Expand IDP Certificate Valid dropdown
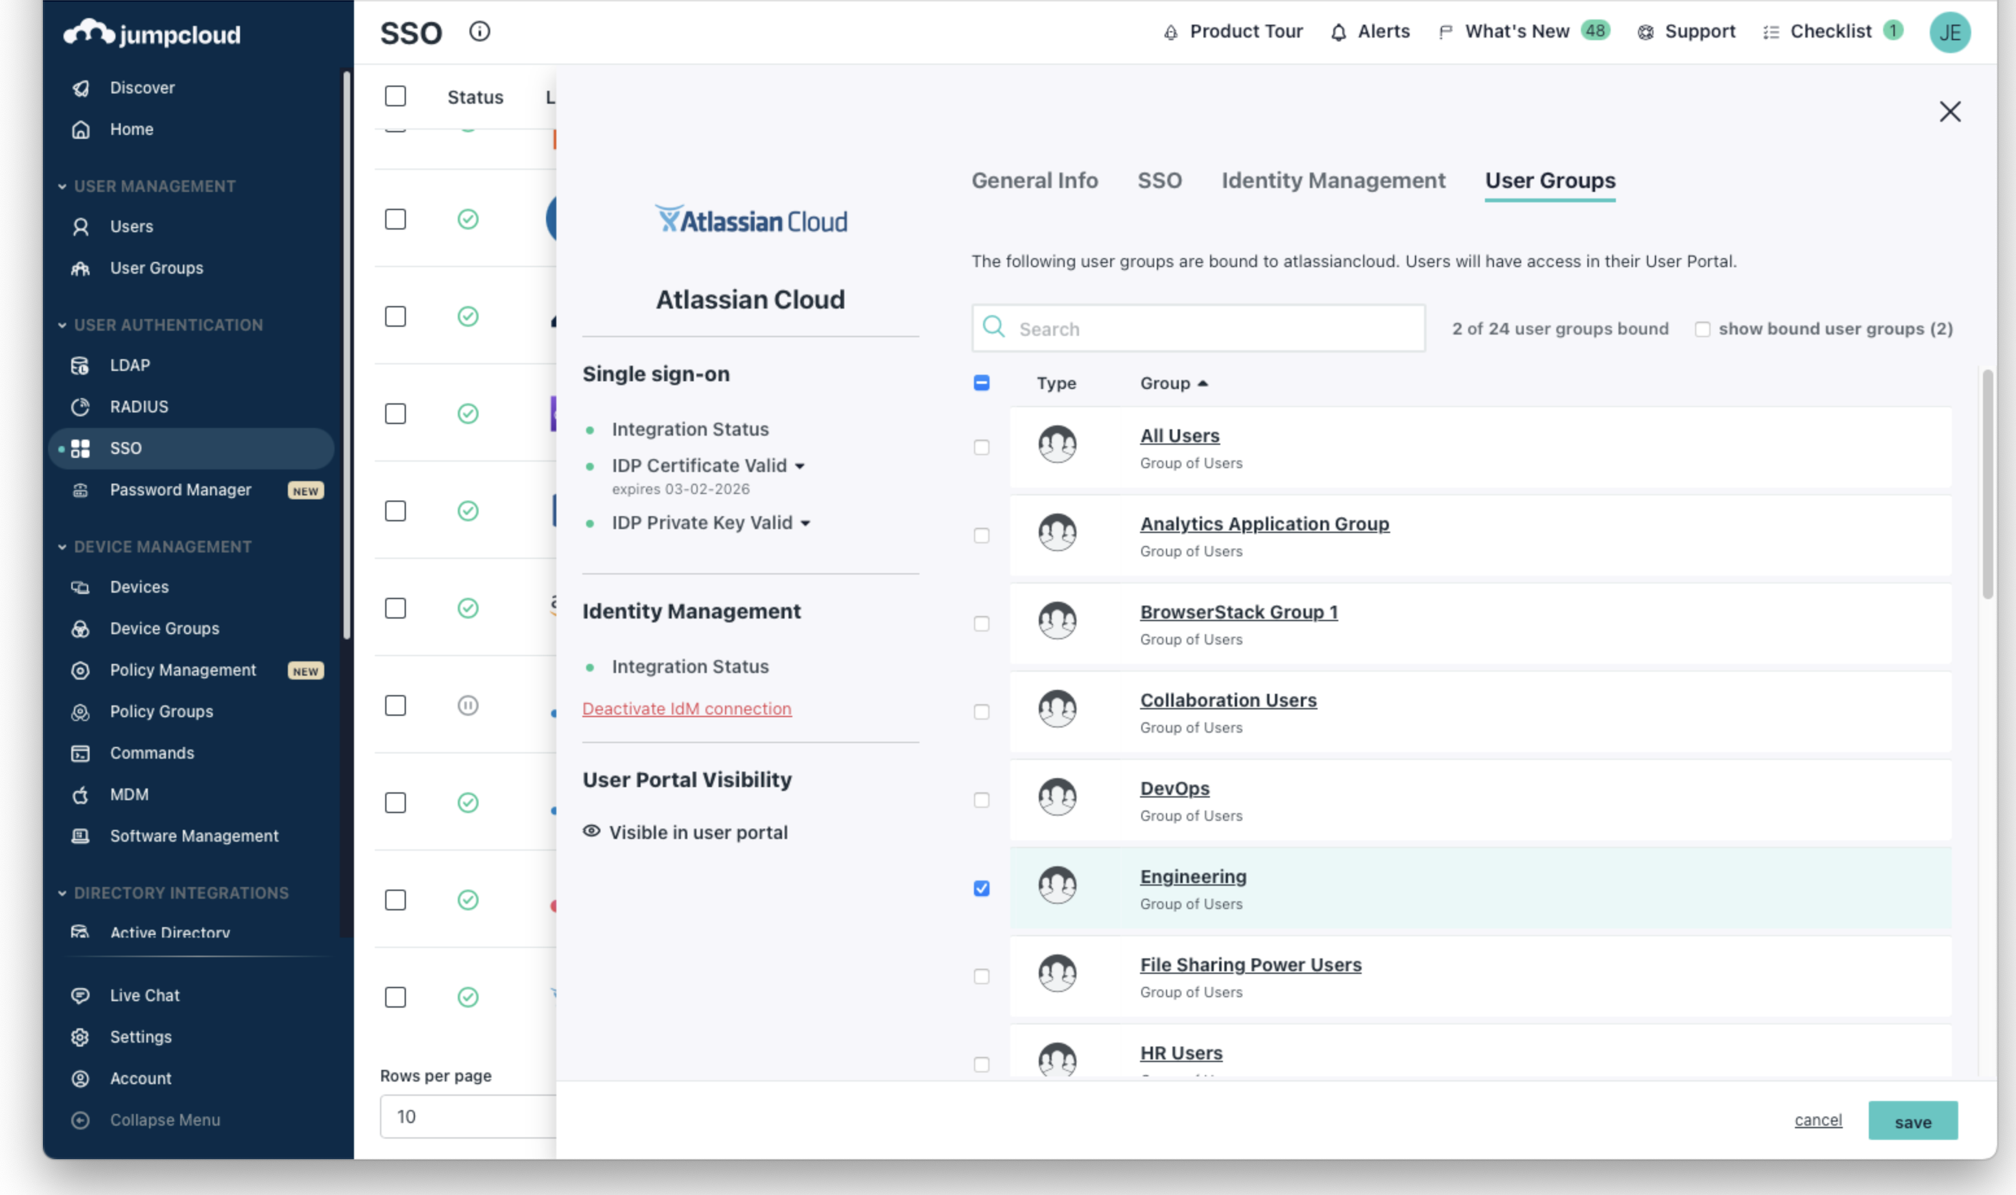Screen dimensions: 2016x1195 800,466
